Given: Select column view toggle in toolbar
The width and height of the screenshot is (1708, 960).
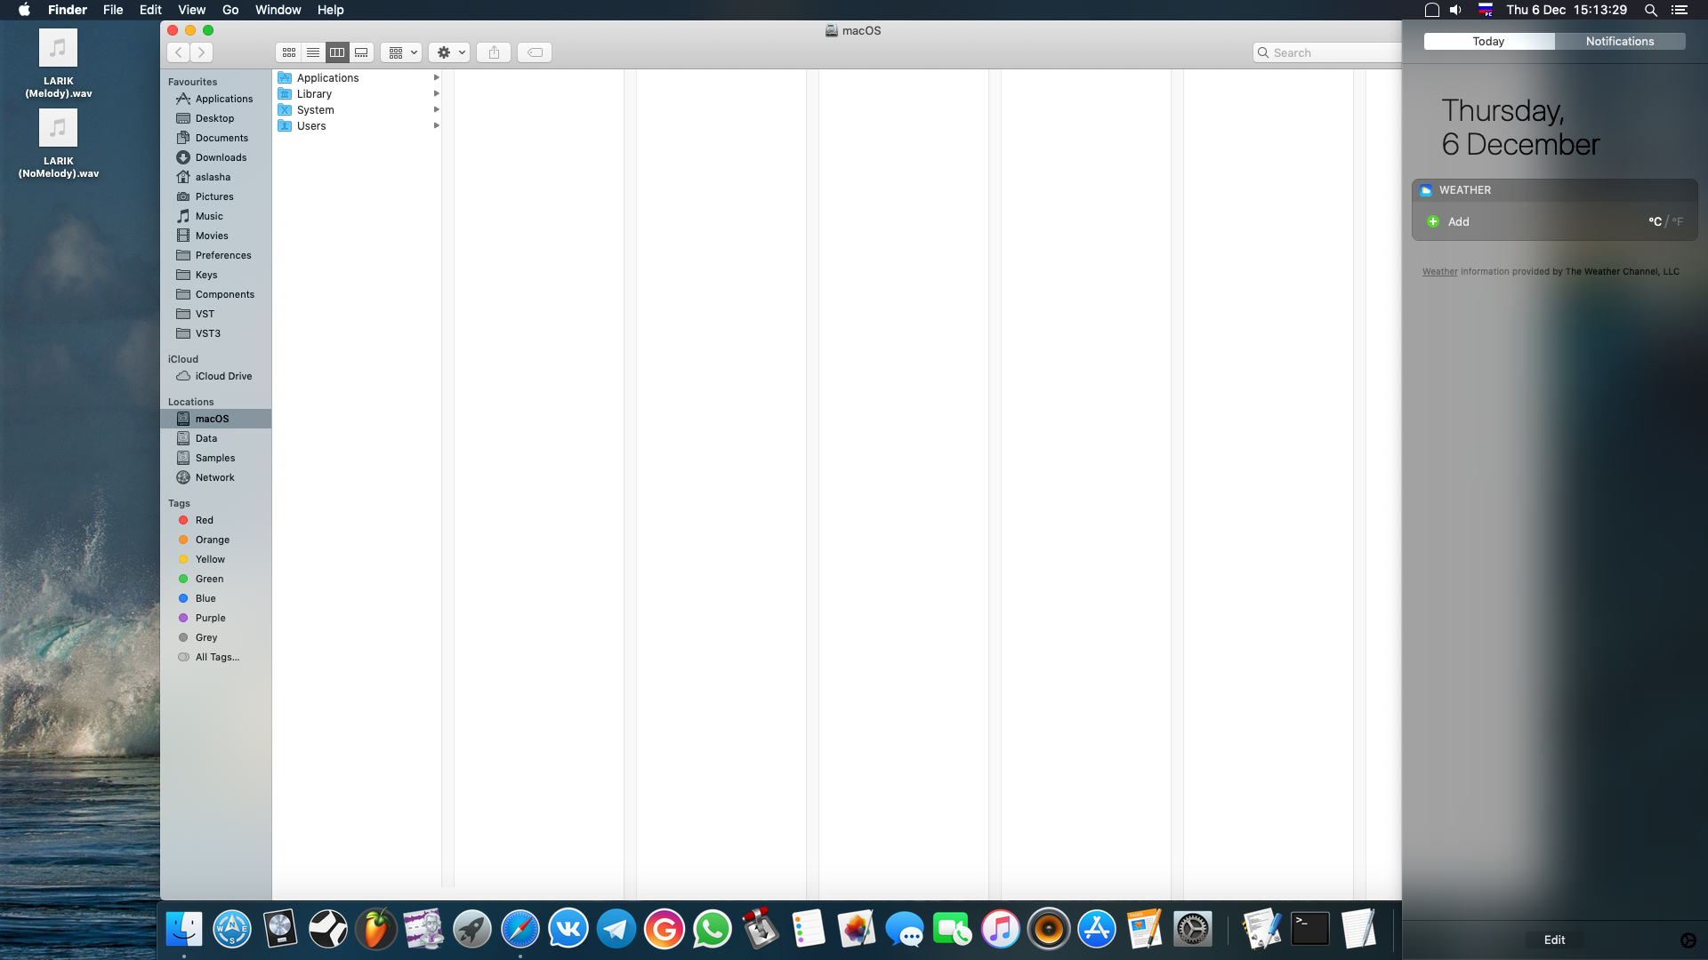Looking at the screenshot, I should [x=337, y=52].
